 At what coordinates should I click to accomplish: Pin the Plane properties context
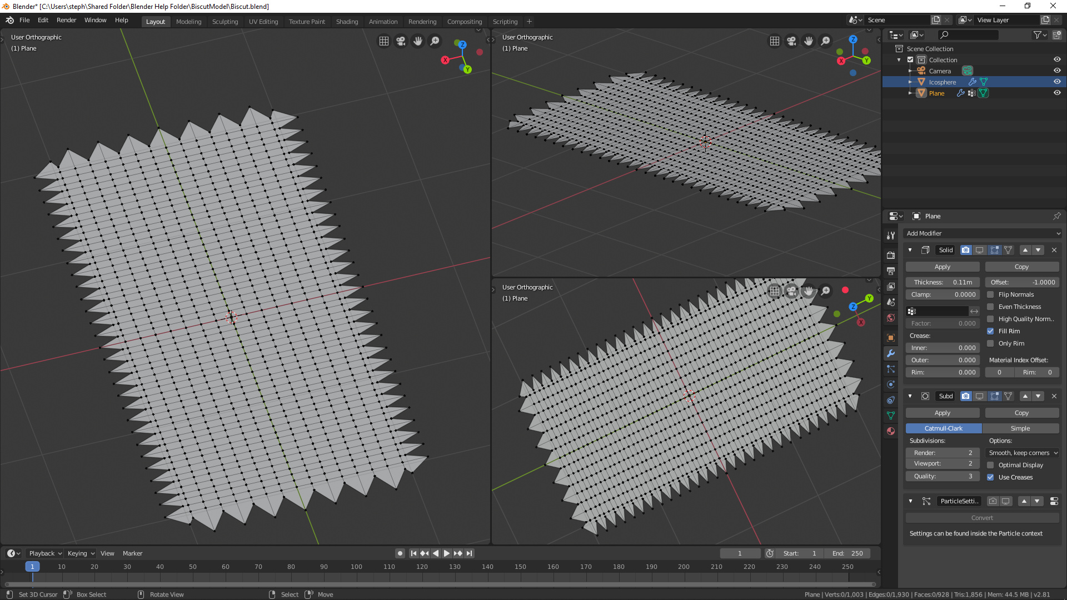click(1057, 216)
